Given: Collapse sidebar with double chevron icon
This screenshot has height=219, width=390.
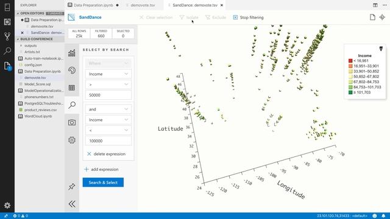Looking at the screenshot, I should coord(72,204).
